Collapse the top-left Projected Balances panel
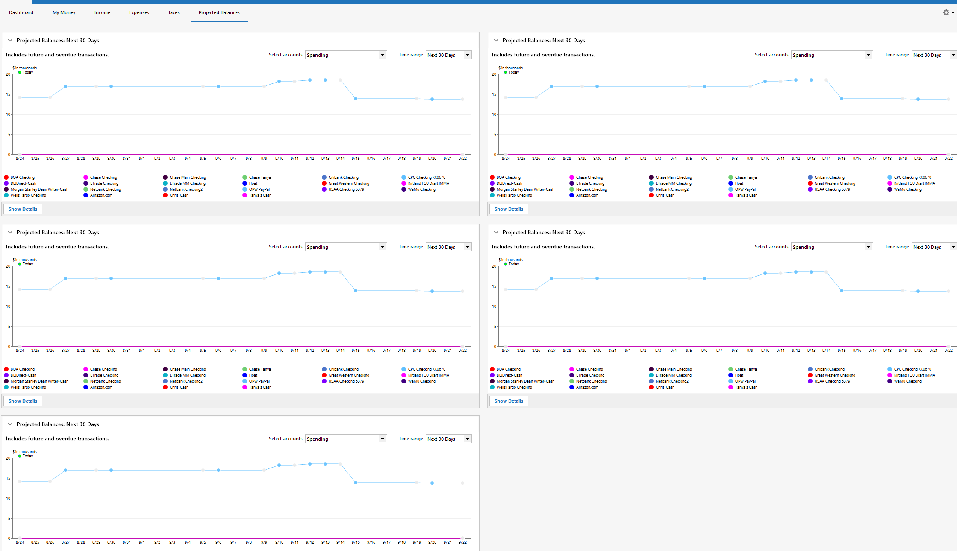This screenshot has height=551, width=957. pyautogui.click(x=10, y=41)
